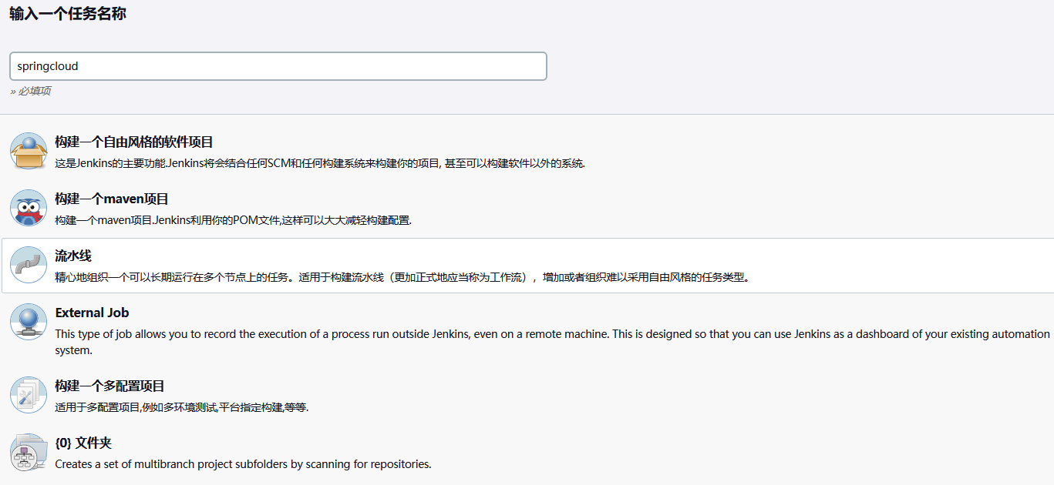Screen dimensions: 1054x485
Task: Click the pipeline description starting 精心地组织
Action: 402,277
